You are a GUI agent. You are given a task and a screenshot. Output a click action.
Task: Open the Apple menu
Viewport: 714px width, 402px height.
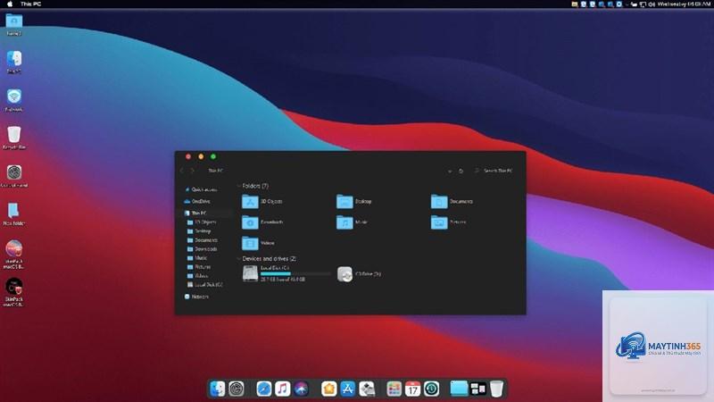(10, 4)
